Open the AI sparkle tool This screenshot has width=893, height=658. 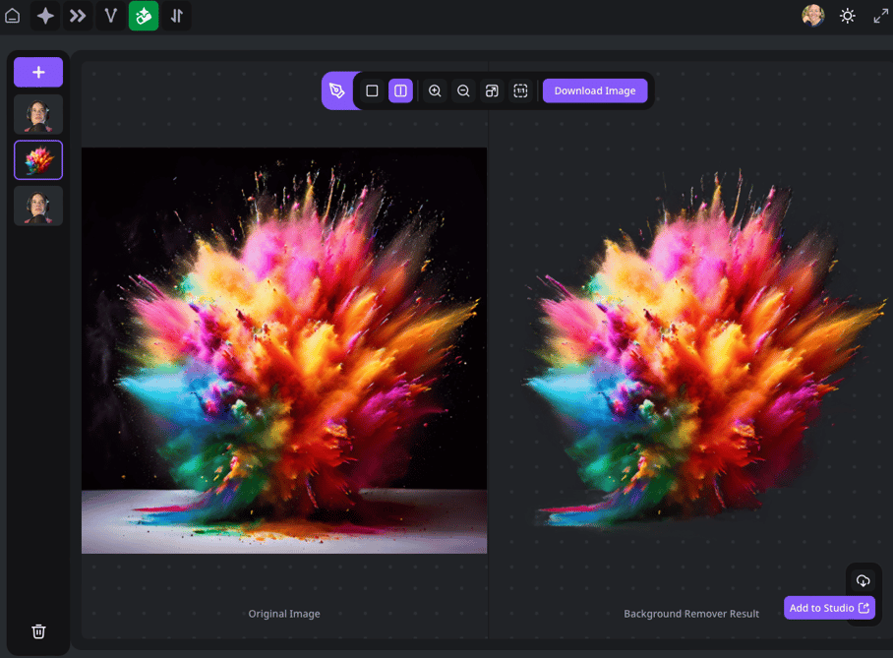[44, 16]
